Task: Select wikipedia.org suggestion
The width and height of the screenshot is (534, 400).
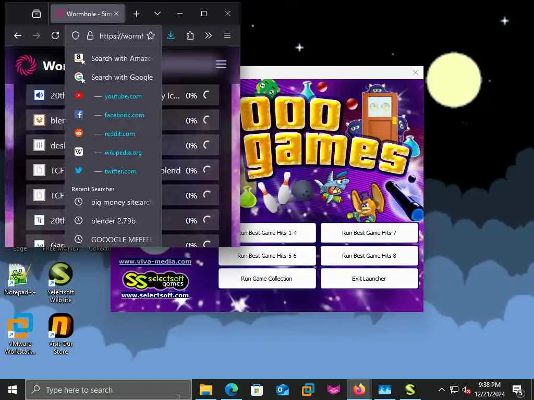Action: [x=113, y=153]
